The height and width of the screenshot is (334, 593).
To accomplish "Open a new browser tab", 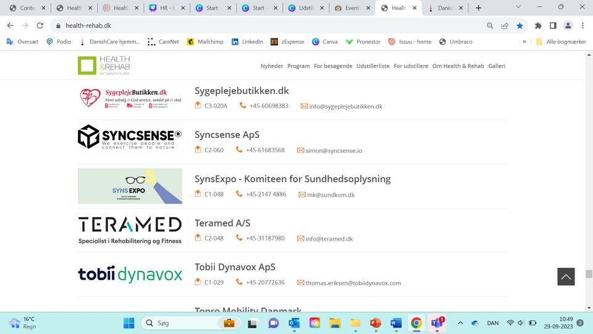I will point(478,8).
